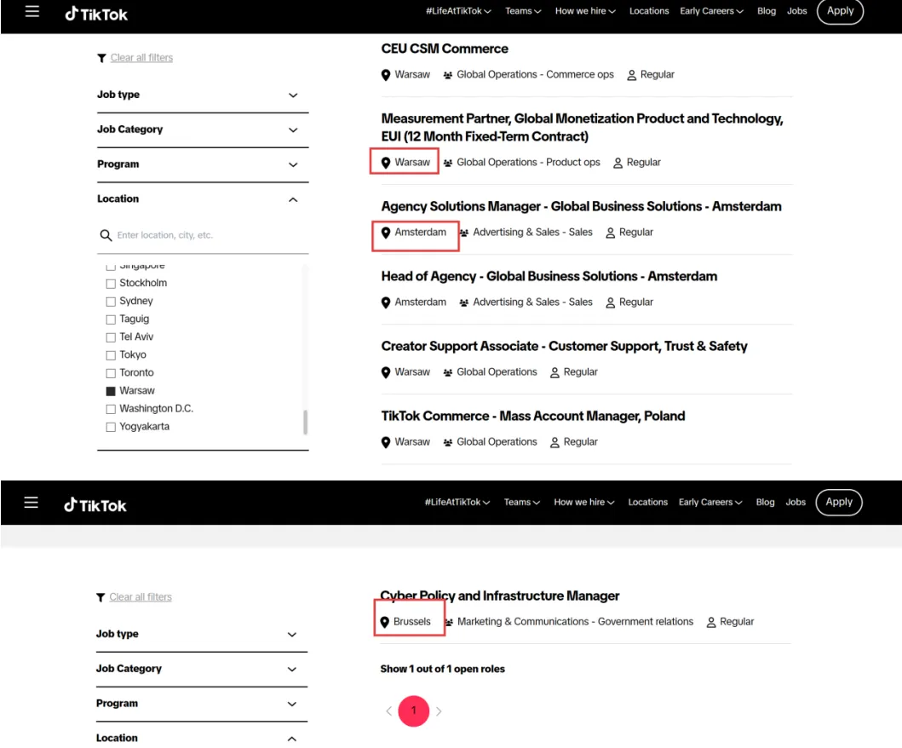The width and height of the screenshot is (902, 748).
Task: Select Blog in the lower navigation bar
Action: [765, 502]
